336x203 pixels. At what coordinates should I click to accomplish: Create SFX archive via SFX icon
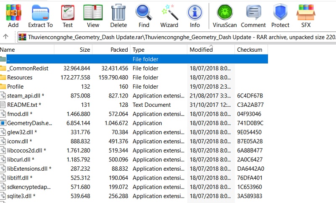click(306, 16)
